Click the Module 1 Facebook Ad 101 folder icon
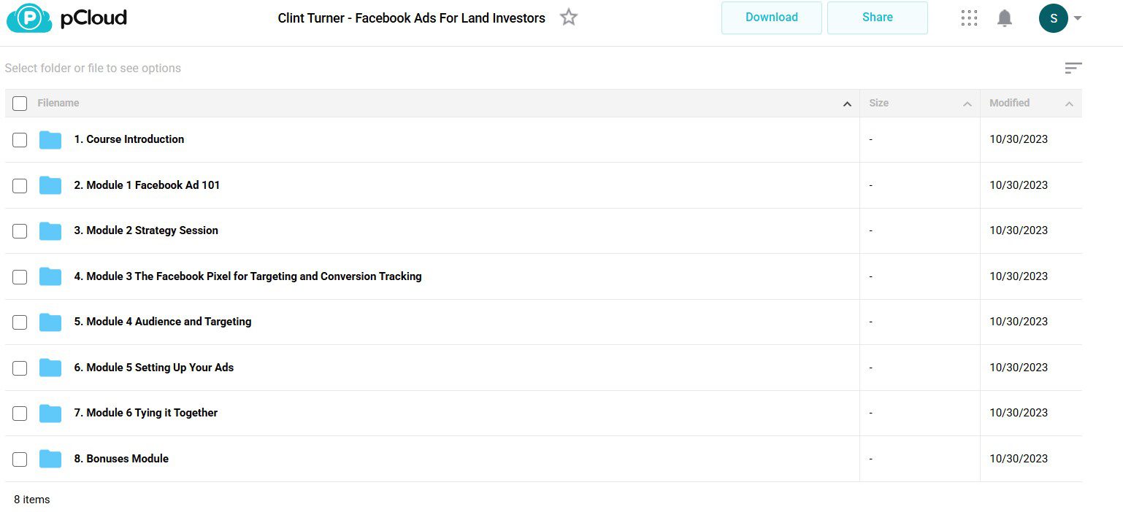The height and width of the screenshot is (512, 1123). pyautogui.click(x=50, y=185)
